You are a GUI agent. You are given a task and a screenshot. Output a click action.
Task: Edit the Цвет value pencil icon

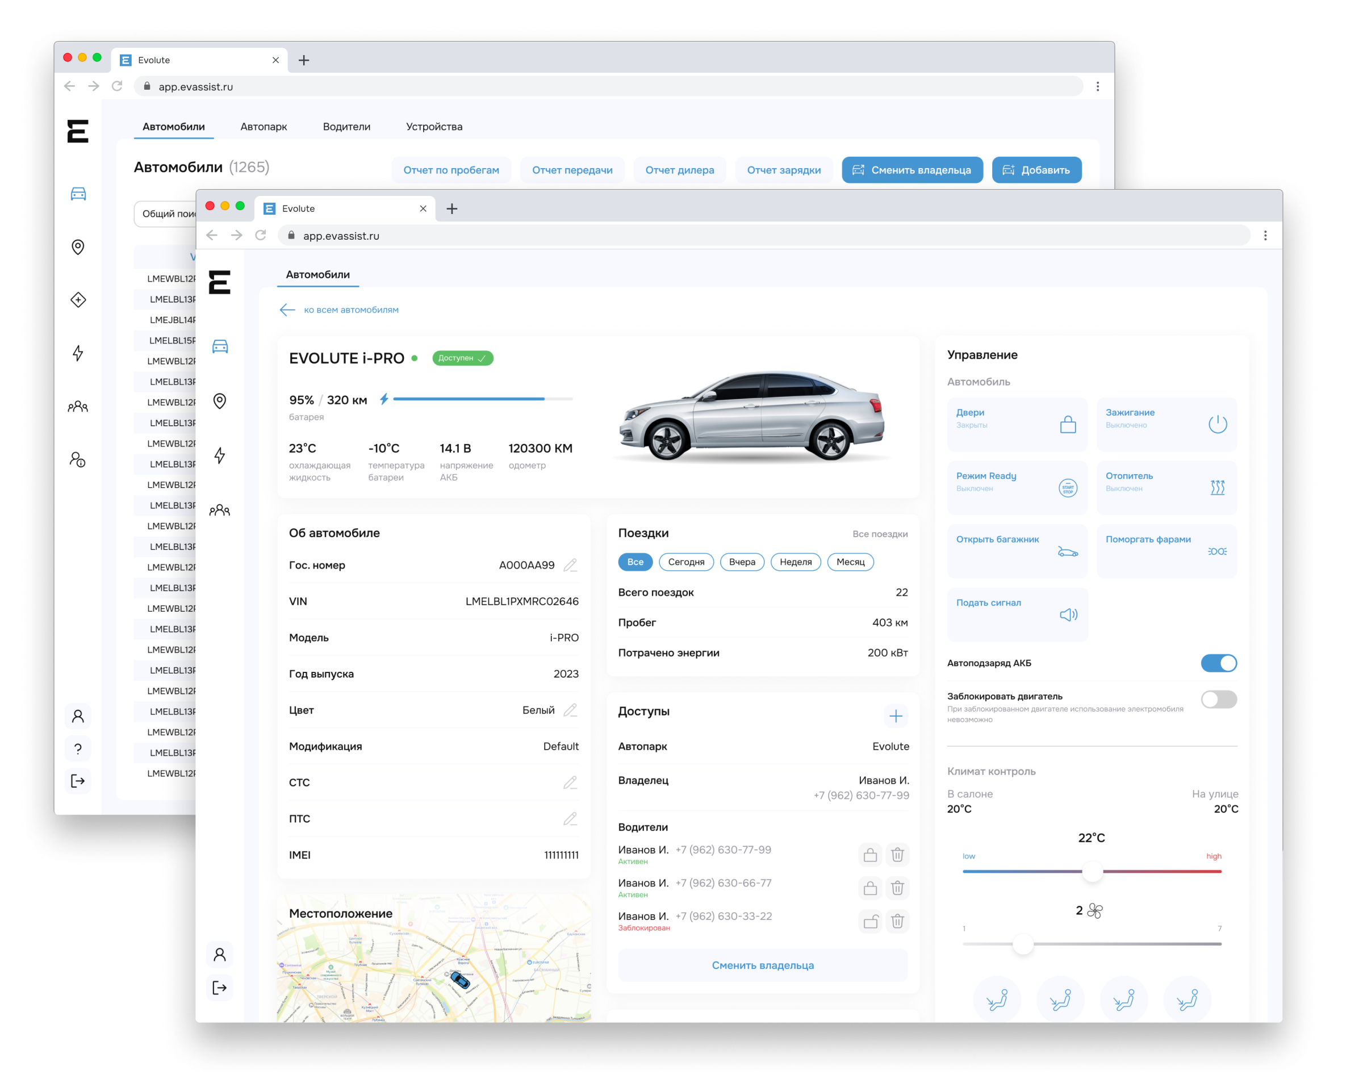pos(571,710)
